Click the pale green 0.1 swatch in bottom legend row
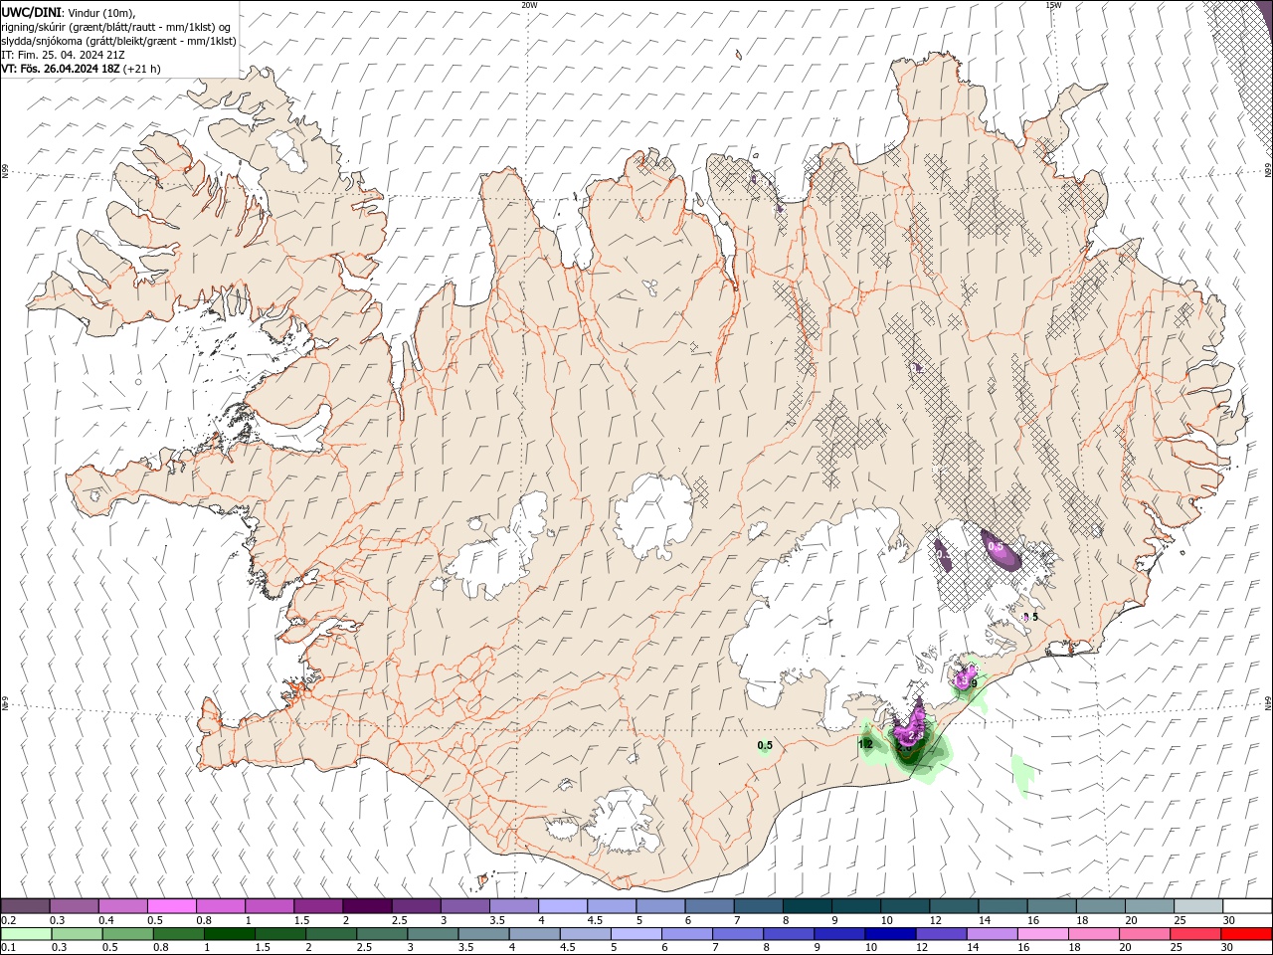 coord(26,934)
